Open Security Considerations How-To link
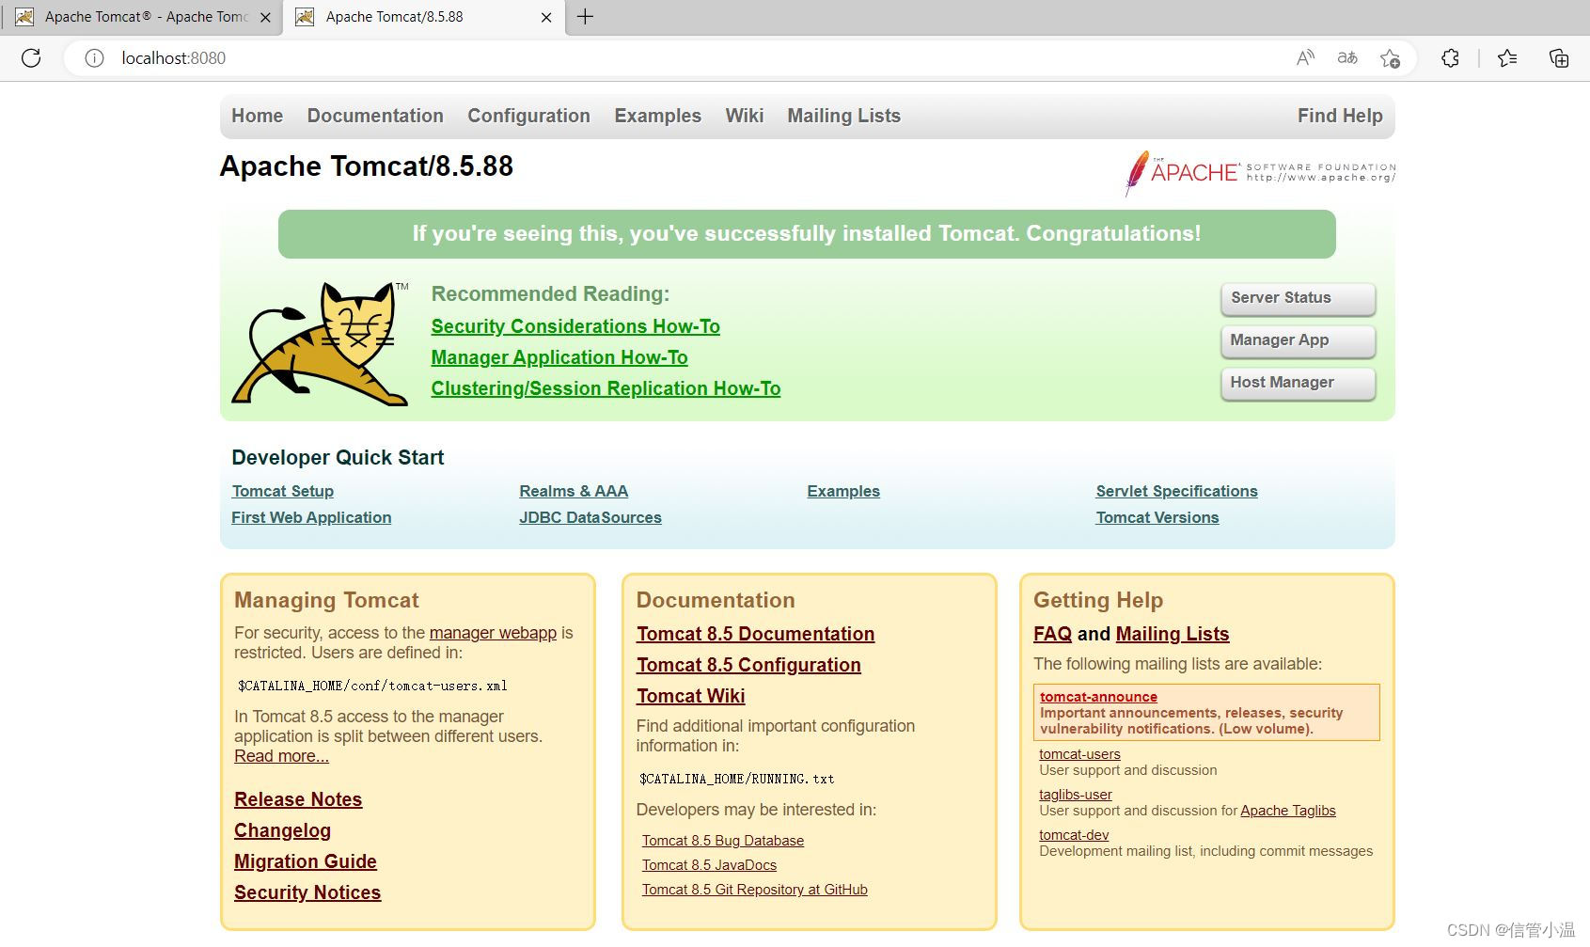 575,326
